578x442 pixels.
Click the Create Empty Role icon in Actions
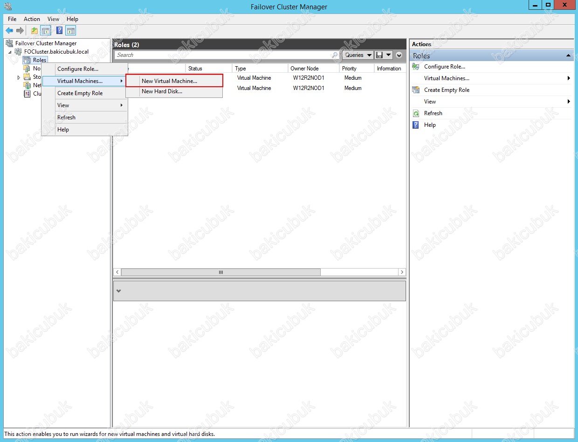coord(416,90)
